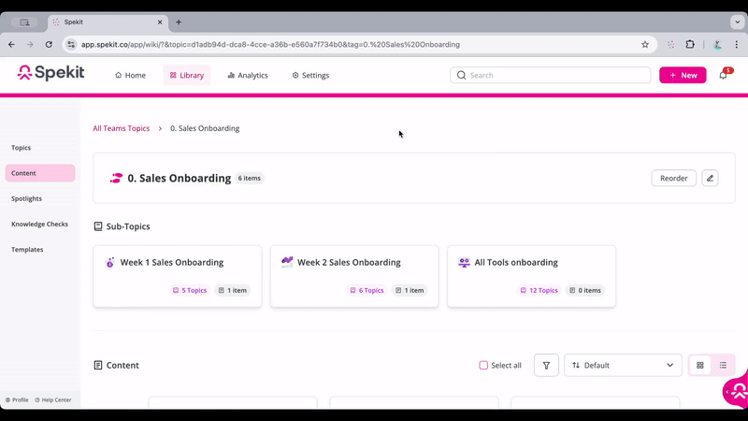Open the content filter funnel icon
The image size is (748, 421).
tap(546, 365)
